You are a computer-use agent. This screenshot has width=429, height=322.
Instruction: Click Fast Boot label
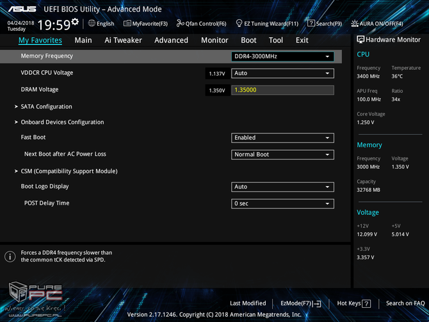click(x=33, y=137)
